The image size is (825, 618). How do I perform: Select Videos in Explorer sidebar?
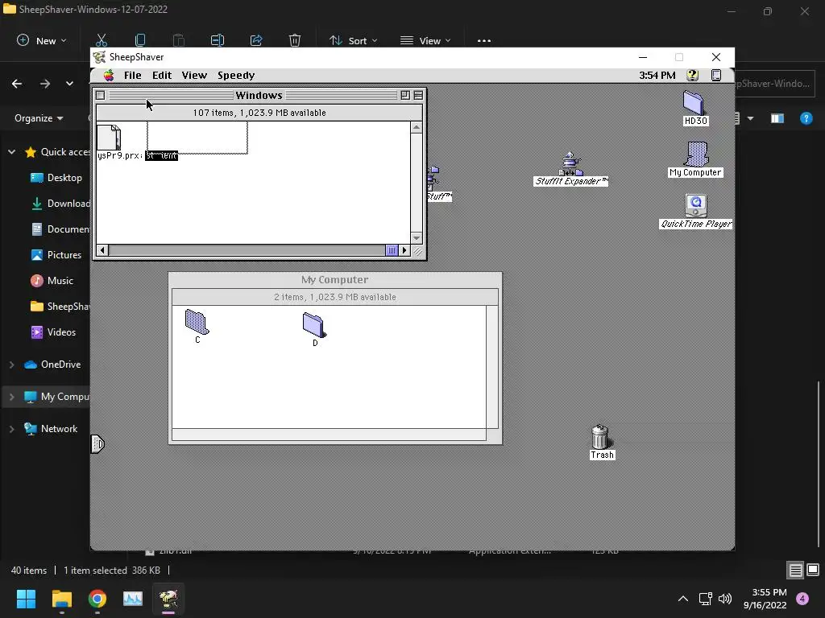coord(53,332)
